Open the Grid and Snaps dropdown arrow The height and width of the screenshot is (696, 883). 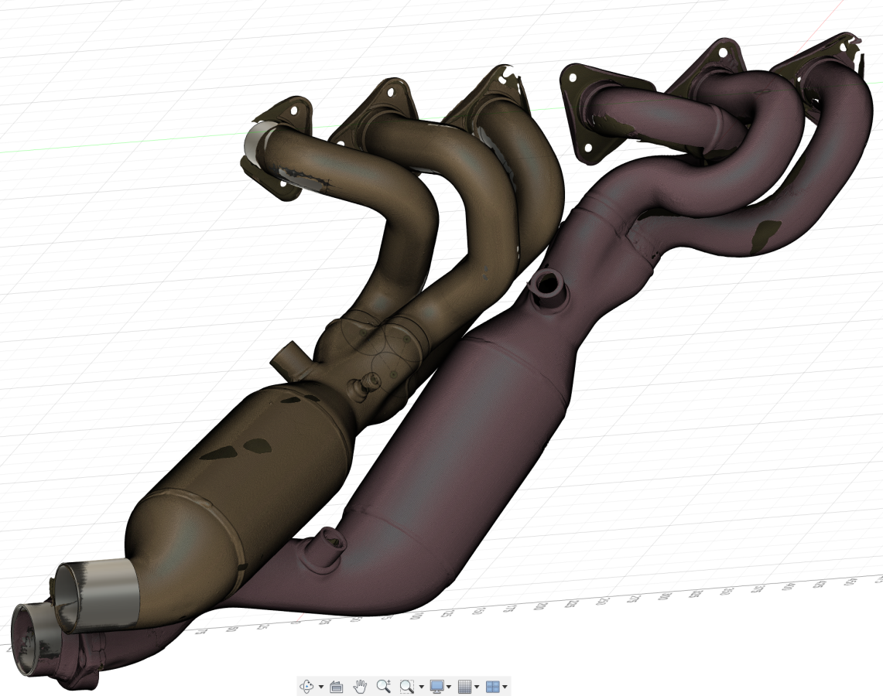click(x=477, y=687)
